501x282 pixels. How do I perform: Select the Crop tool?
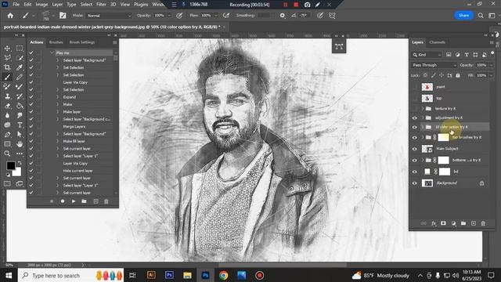pyautogui.click(x=7, y=67)
